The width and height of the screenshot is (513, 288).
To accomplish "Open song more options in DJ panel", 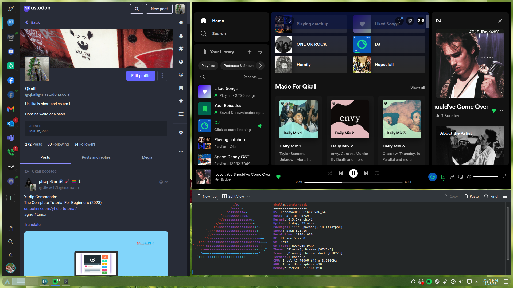I will (502, 111).
